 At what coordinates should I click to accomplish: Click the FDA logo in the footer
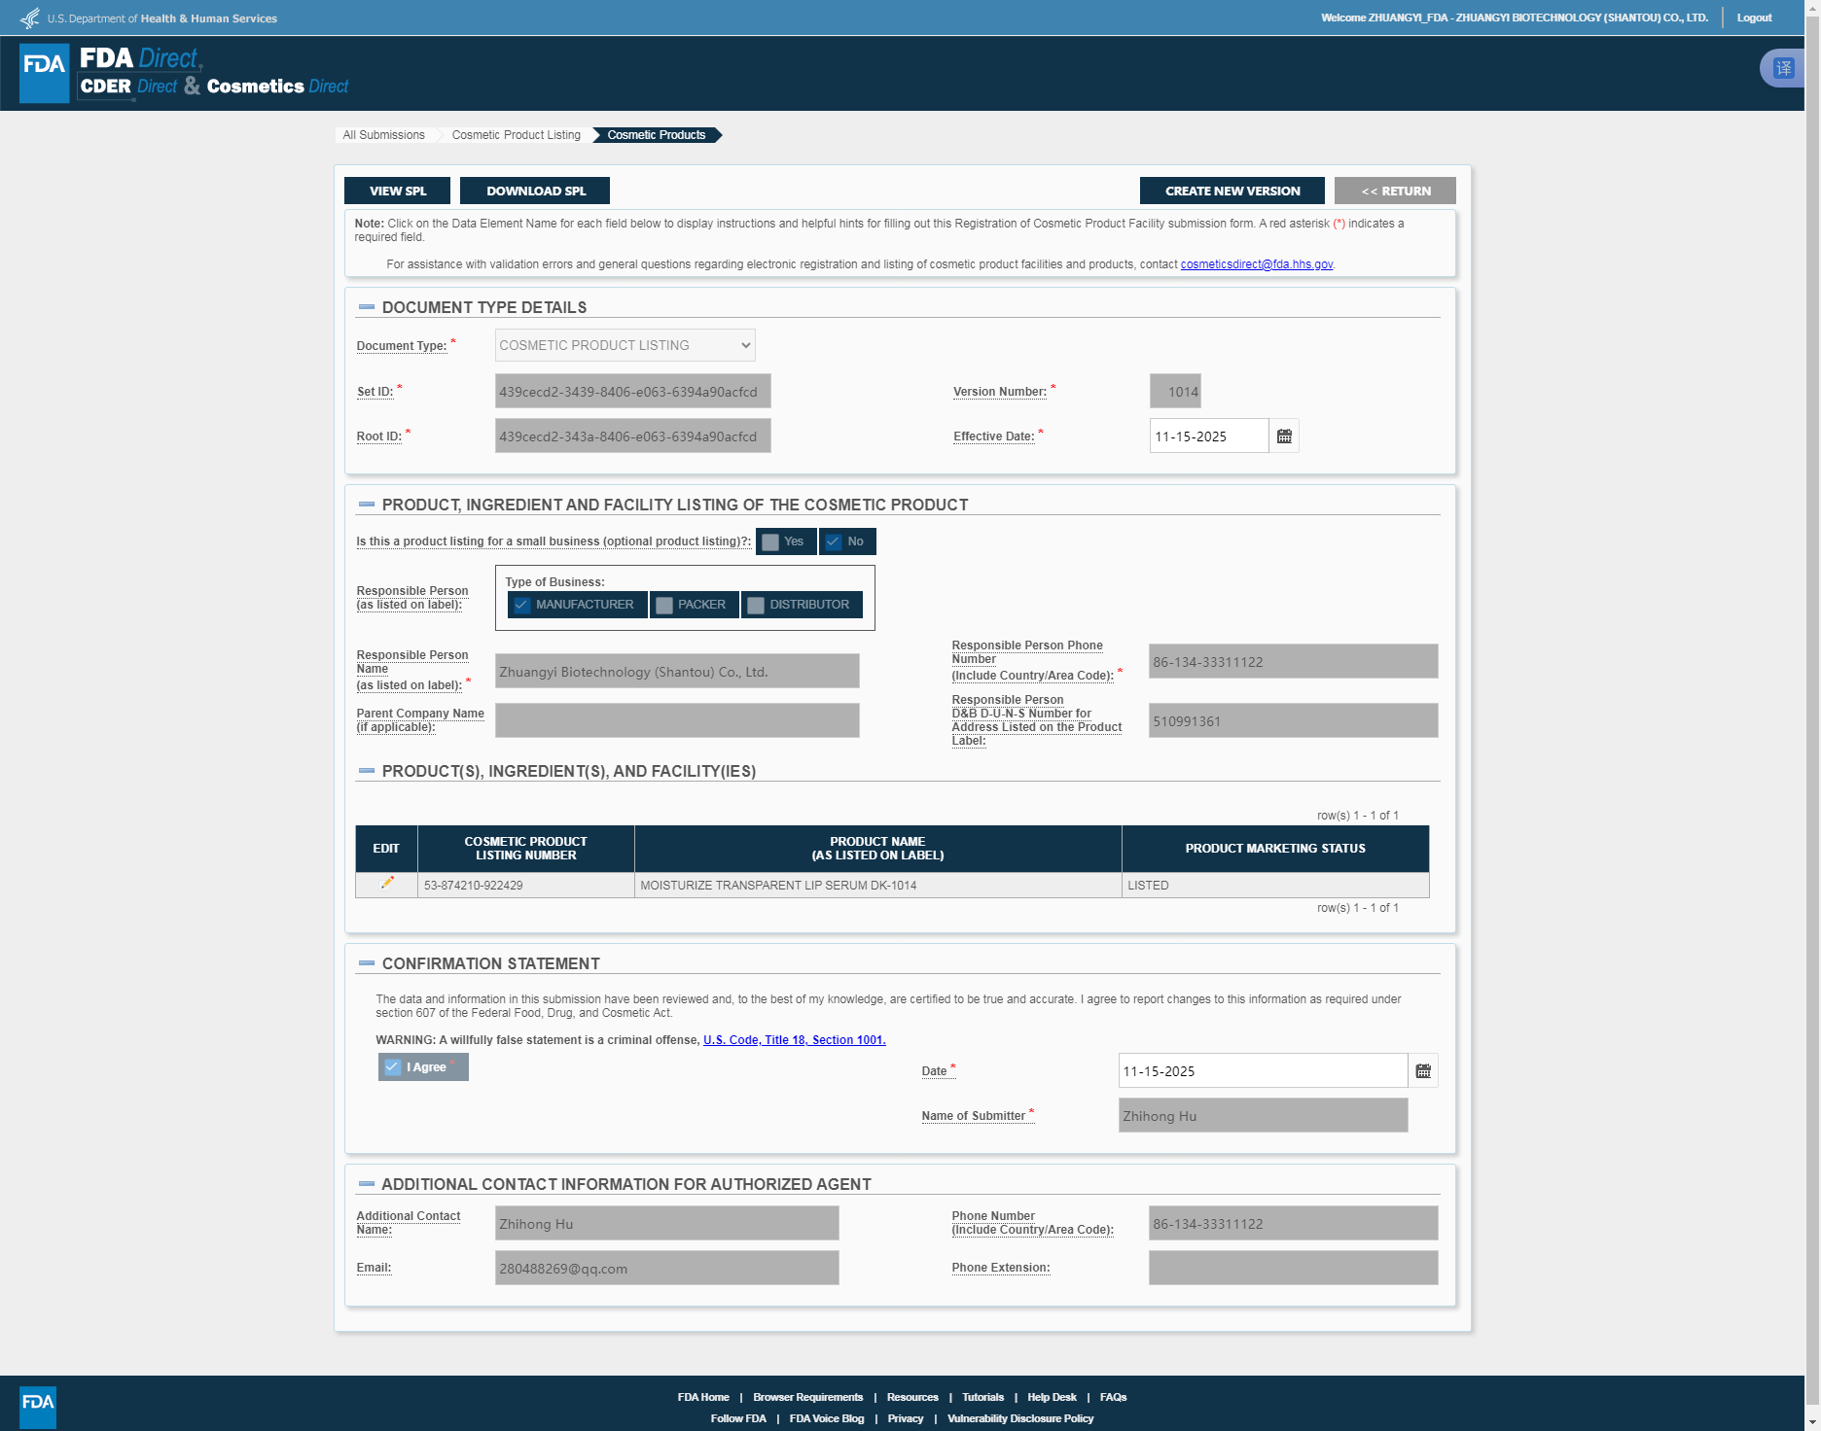38,1407
